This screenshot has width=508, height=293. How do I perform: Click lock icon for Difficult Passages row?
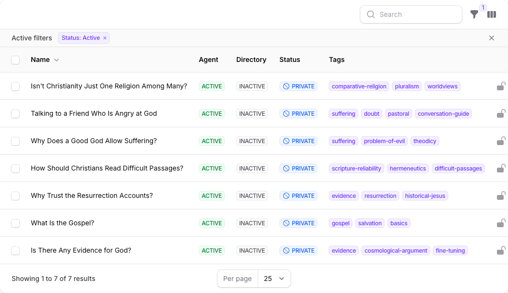click(x=501, y=169)
